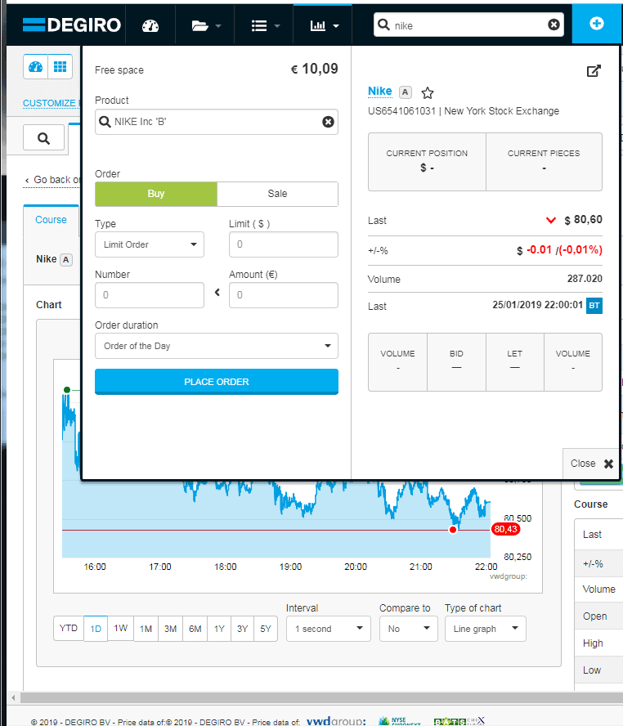This screenshot has width=623, height=726.
Task: Click the Amount (€) input field
Action: coord(283,295)
